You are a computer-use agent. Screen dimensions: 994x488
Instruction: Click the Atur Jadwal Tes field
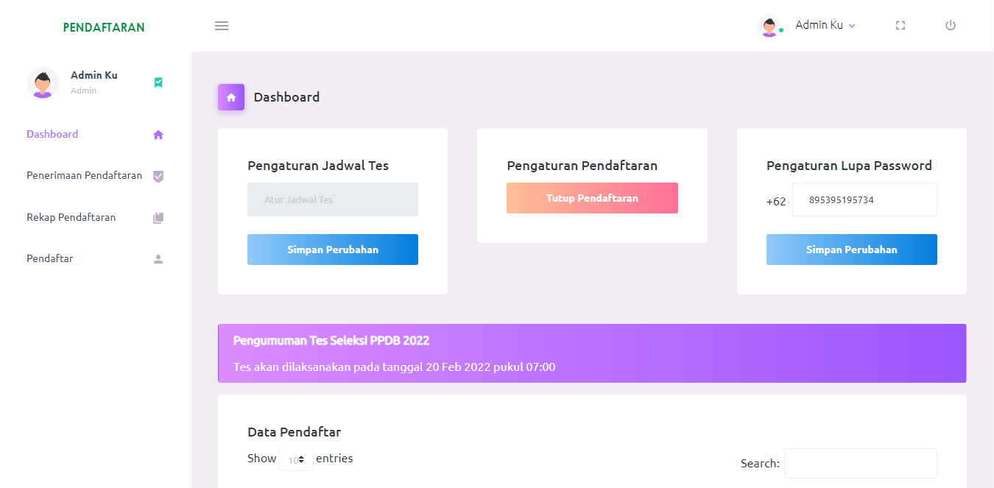(333, 199)
